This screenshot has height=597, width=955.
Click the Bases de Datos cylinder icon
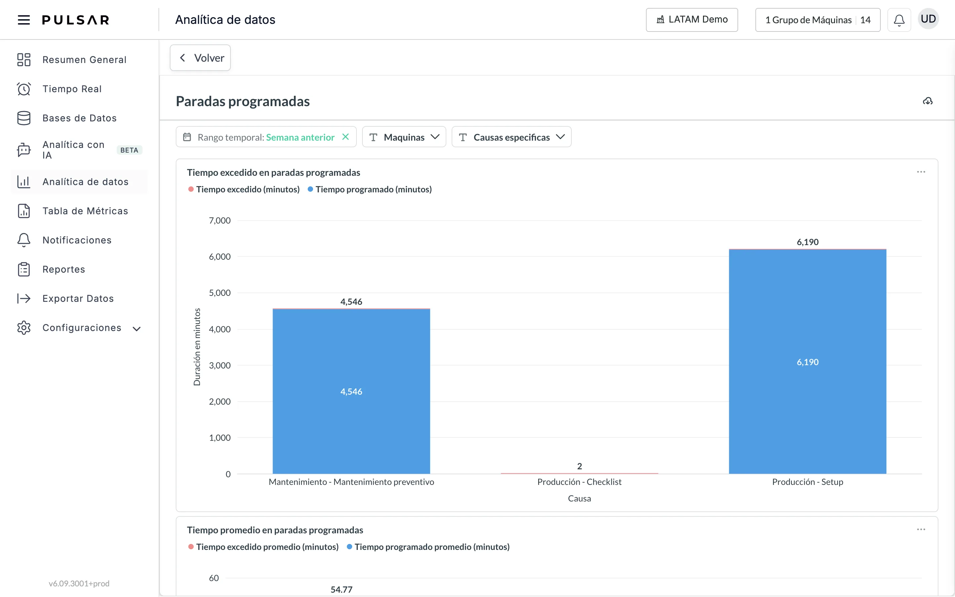(24, 118)
